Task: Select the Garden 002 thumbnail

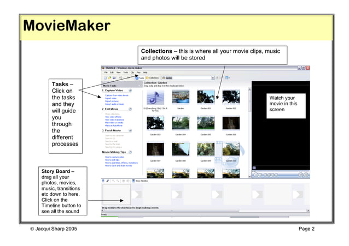Action: coord(231,97)
